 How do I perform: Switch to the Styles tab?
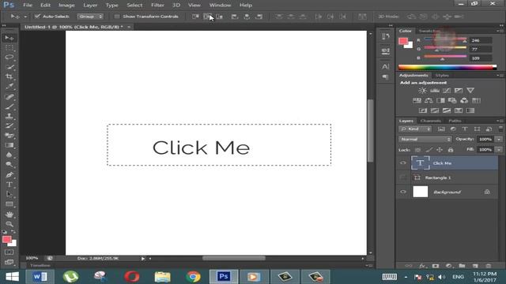point(442,76)
